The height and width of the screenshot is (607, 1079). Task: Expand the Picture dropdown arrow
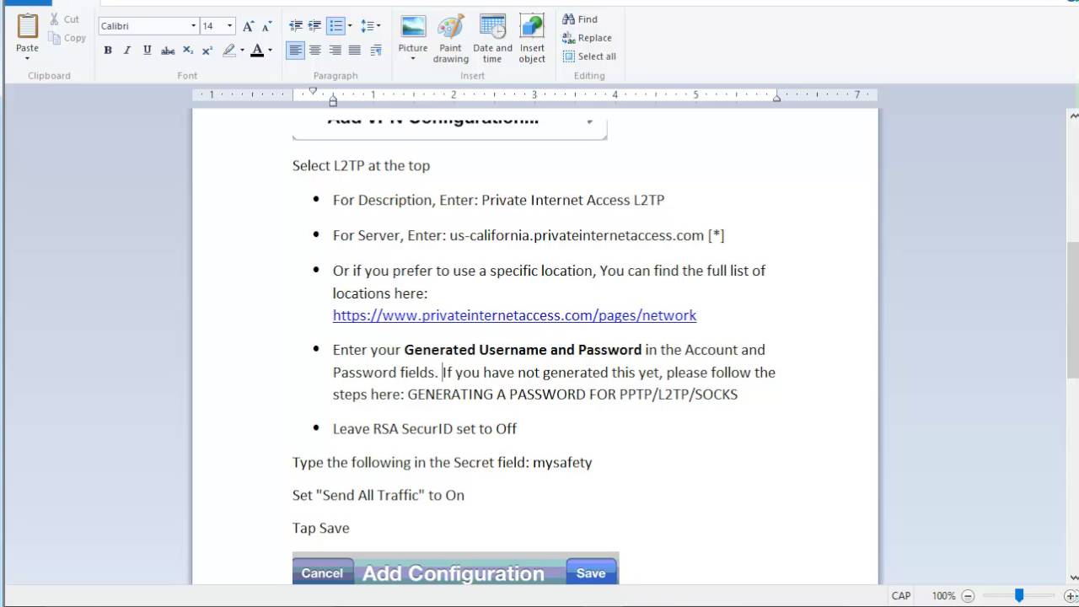413,60
